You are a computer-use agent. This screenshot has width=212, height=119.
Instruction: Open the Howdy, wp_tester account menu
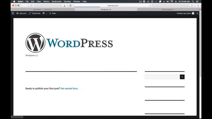185,13
